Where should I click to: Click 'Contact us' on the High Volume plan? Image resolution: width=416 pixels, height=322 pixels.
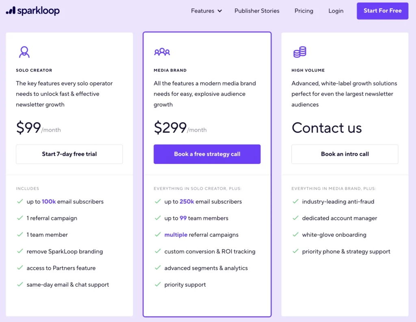[327, 128]
